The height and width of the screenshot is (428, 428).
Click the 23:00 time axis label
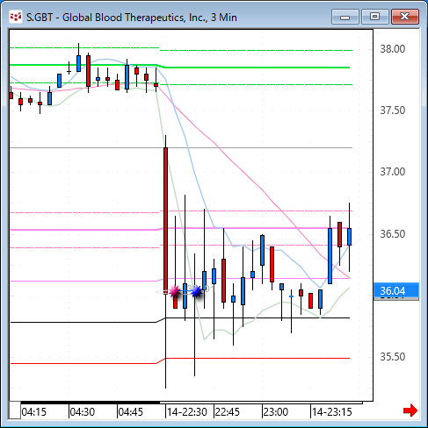[x=276, y=412]
